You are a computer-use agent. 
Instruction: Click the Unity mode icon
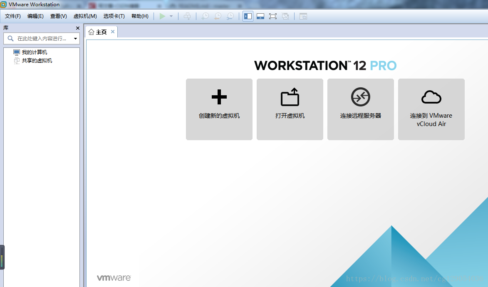(285, 16)
